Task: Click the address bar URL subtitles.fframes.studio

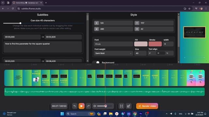Action: point(31,9)
